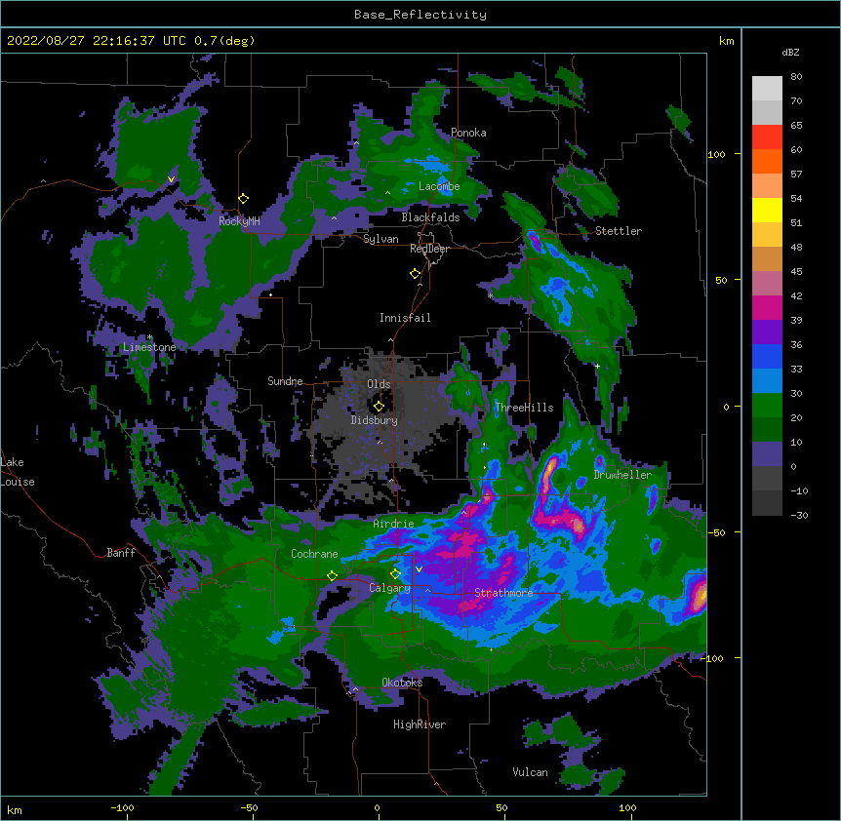Screen dimensions: 841x821
Task: Click the Sundre town label
Action: (x=285, y=381)
